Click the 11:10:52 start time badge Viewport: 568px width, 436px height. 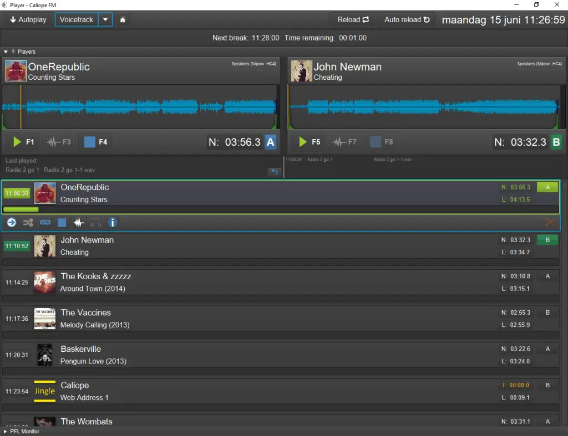pyautogui.click(x=17, y=246)
